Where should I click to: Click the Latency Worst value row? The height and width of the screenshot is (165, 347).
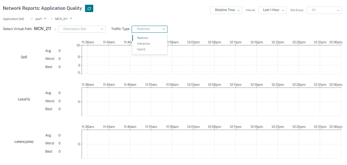[x=53, y=143]
